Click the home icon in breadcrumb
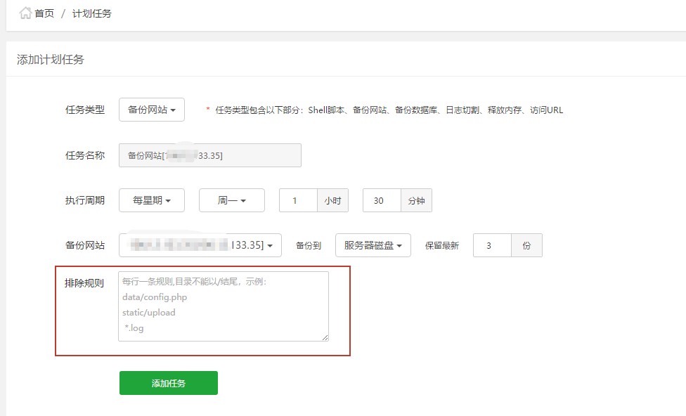Screen dimensions: 686x416 click(x=25, y=13)
